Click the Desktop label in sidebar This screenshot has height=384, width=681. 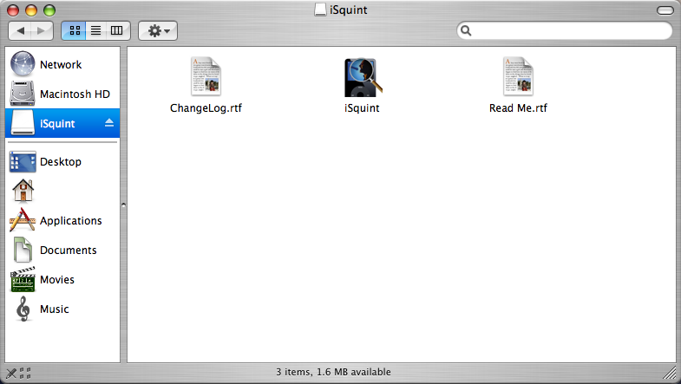[61, 162]
